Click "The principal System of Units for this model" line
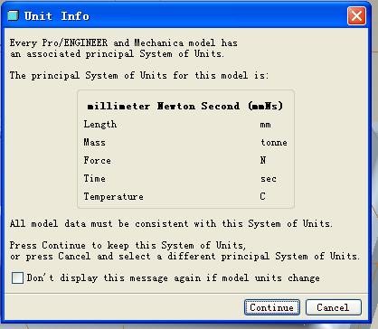The image size is (378, 329). (138, 75)
